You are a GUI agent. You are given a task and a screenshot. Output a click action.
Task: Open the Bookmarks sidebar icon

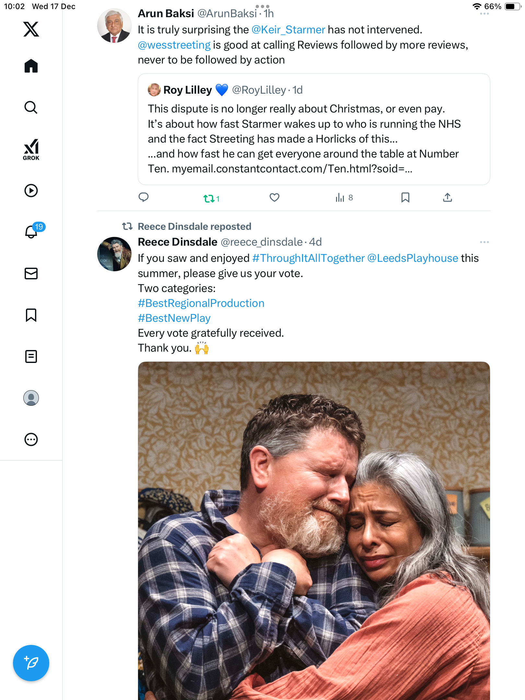tap(31, 315)
